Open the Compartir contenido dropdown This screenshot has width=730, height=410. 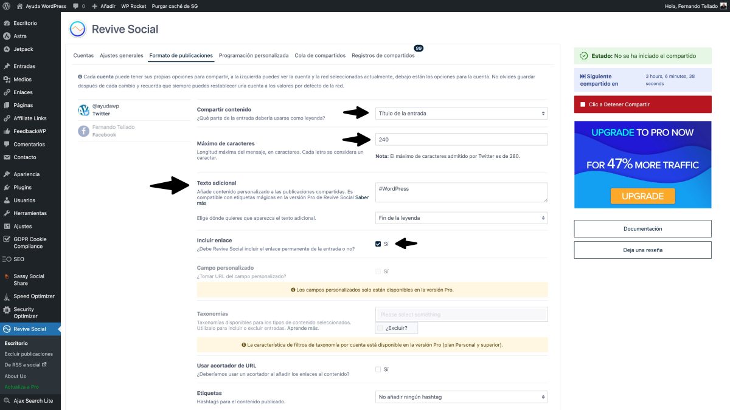tap(461, 112)
